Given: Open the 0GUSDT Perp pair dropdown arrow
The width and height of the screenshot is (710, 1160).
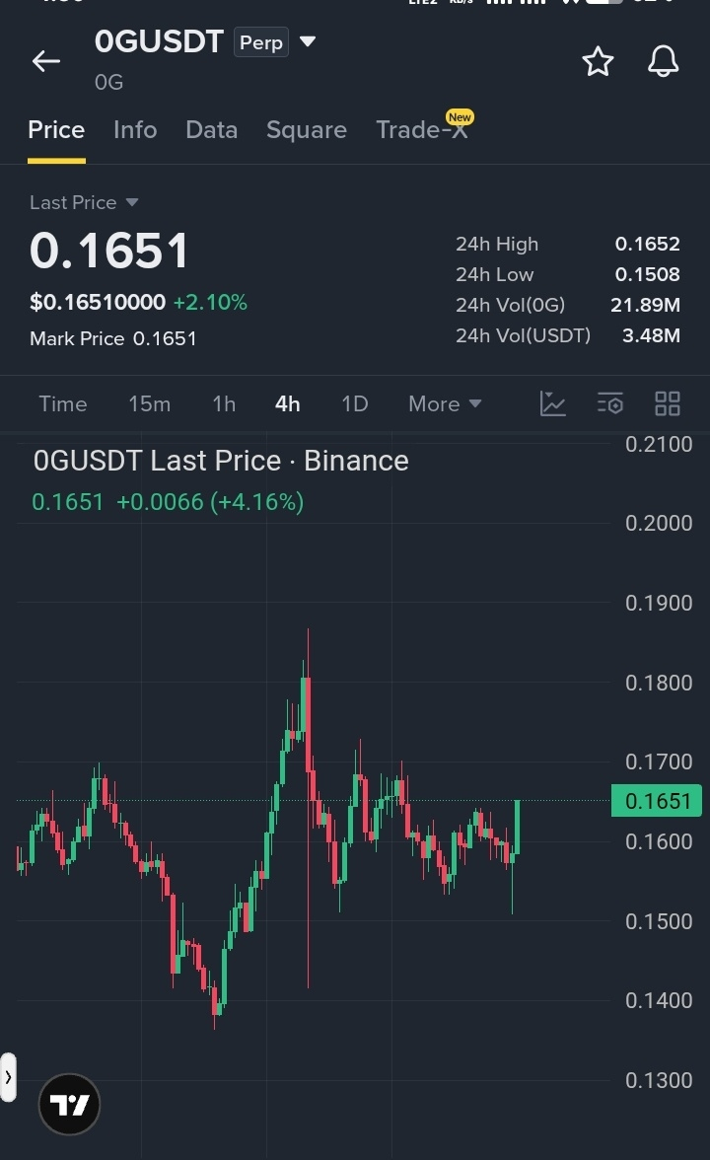Looking at the screenshot, I should pos(308,41).
